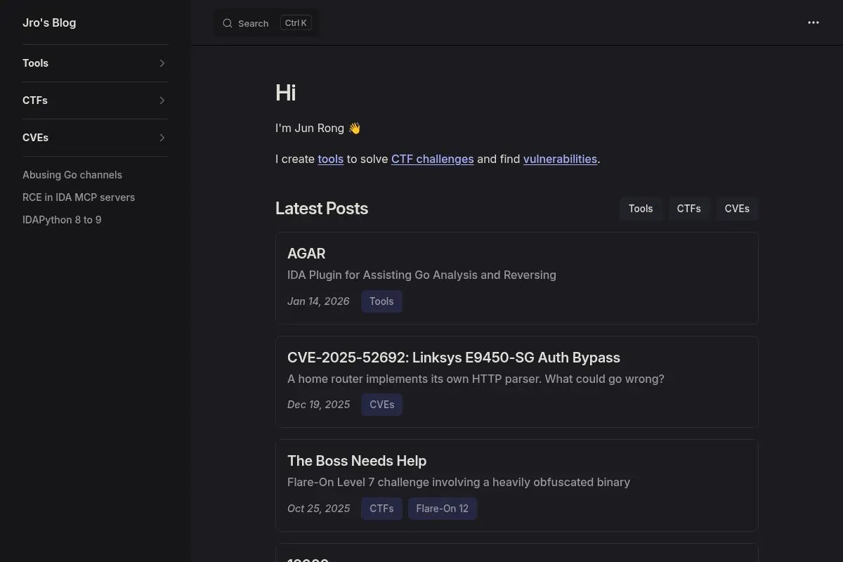The width and height of the screenshot is (843, 562).
Task: Open the CTFs section in sidebar
Action: click(x=35, y=100)
